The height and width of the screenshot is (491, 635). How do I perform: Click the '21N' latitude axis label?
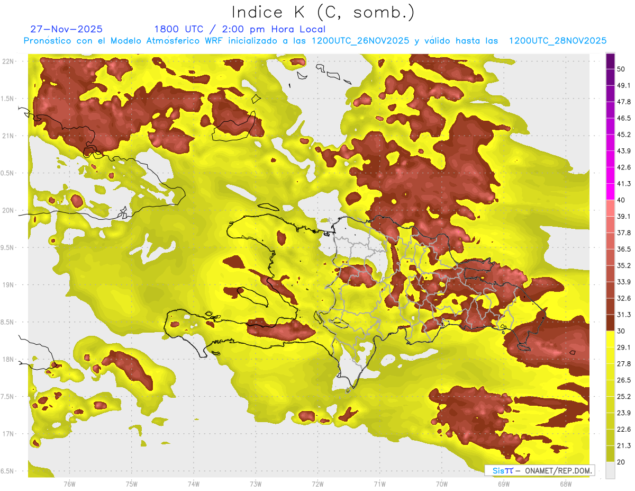tap(8, 136)
